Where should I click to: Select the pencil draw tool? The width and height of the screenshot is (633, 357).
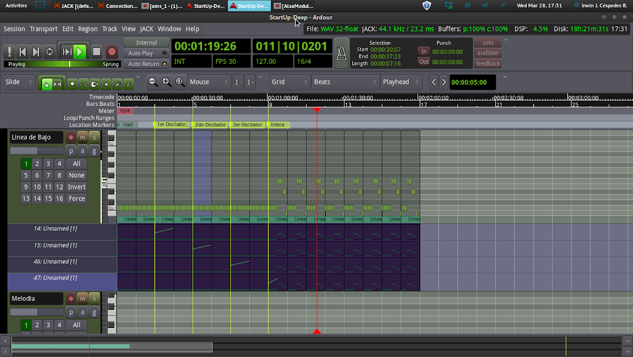click(x=117, y=84)
